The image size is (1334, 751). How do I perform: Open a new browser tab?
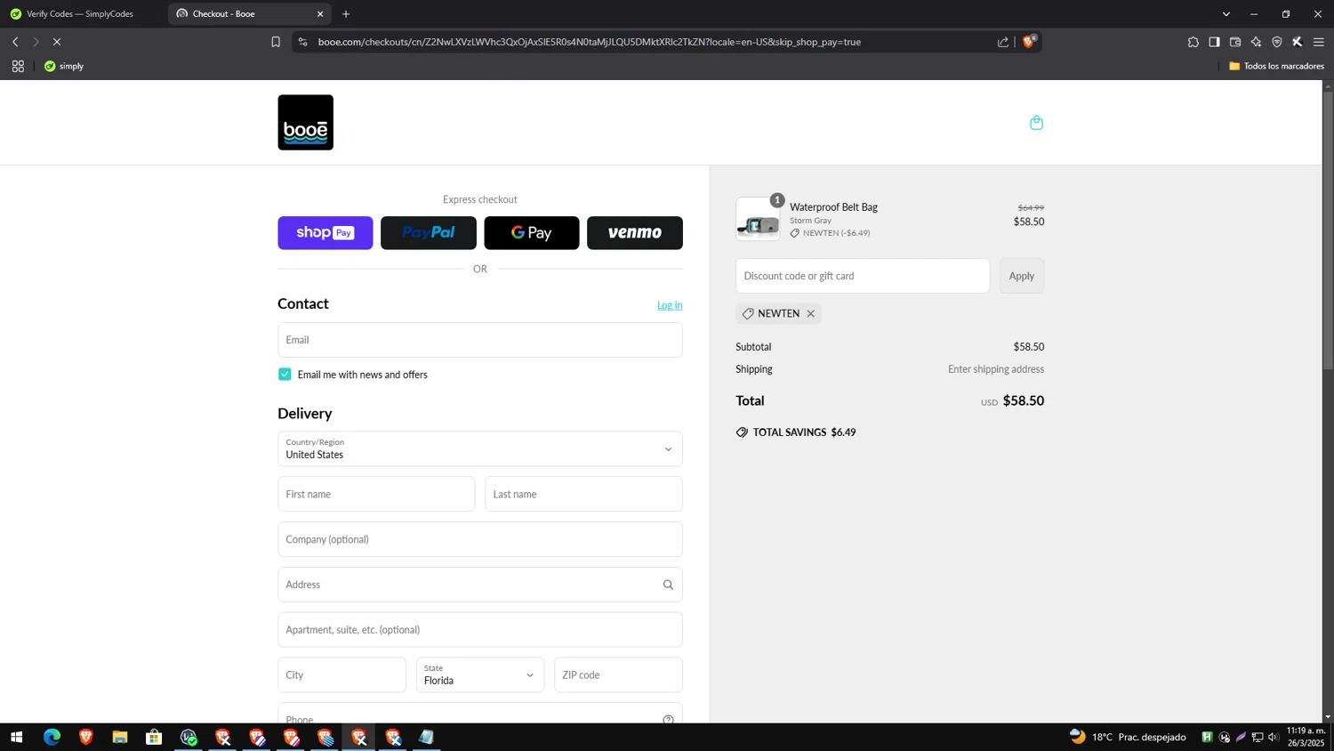(346, 13)
